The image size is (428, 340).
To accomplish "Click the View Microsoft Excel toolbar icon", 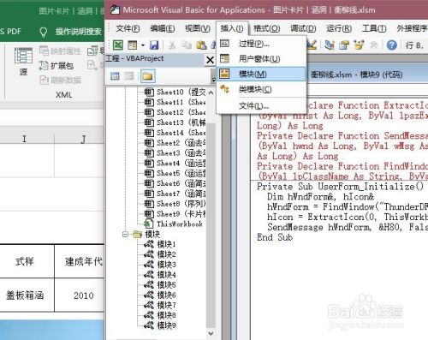I will pos(118,45).
